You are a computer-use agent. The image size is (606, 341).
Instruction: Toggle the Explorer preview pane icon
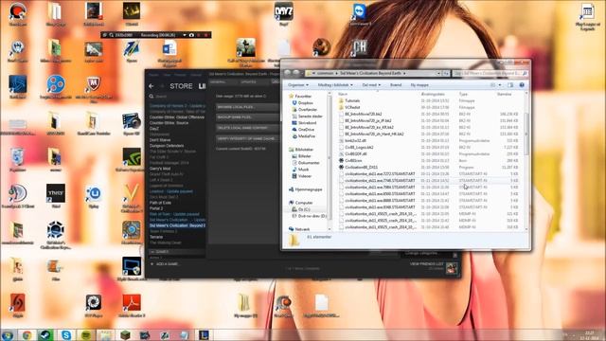tap(510, 84)
